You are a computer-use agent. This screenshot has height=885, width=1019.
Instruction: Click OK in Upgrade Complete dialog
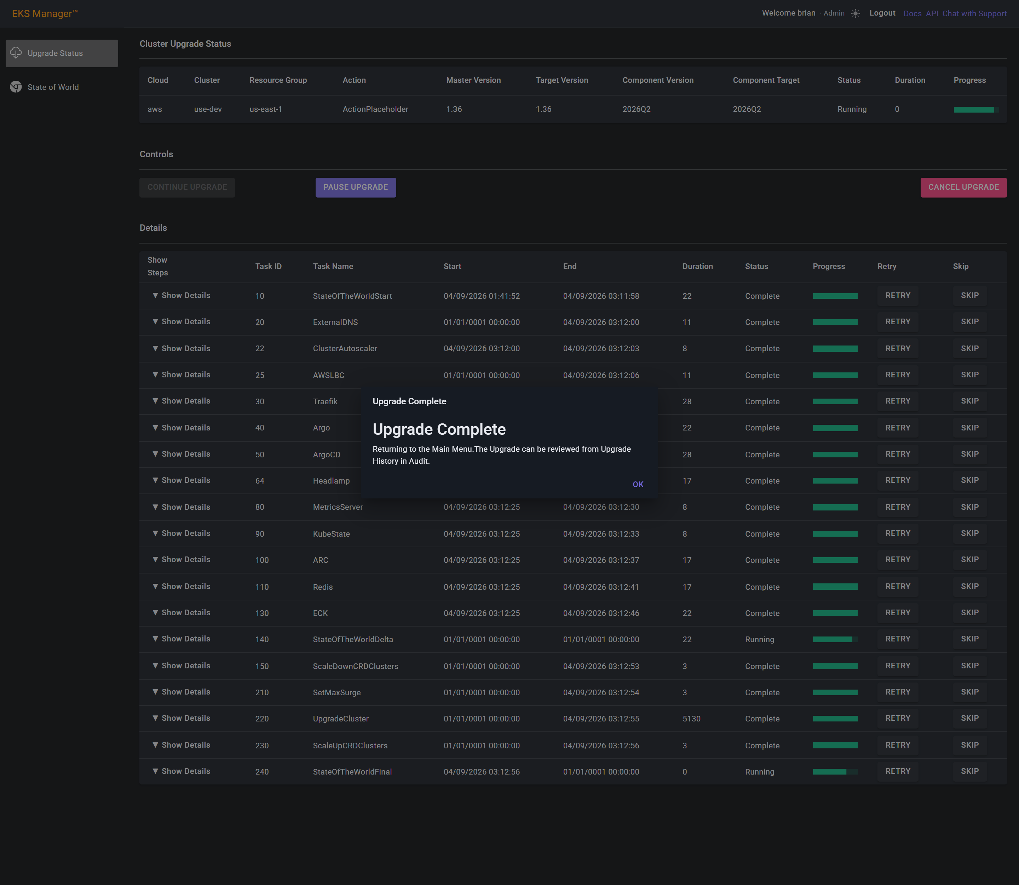(638, 485)
